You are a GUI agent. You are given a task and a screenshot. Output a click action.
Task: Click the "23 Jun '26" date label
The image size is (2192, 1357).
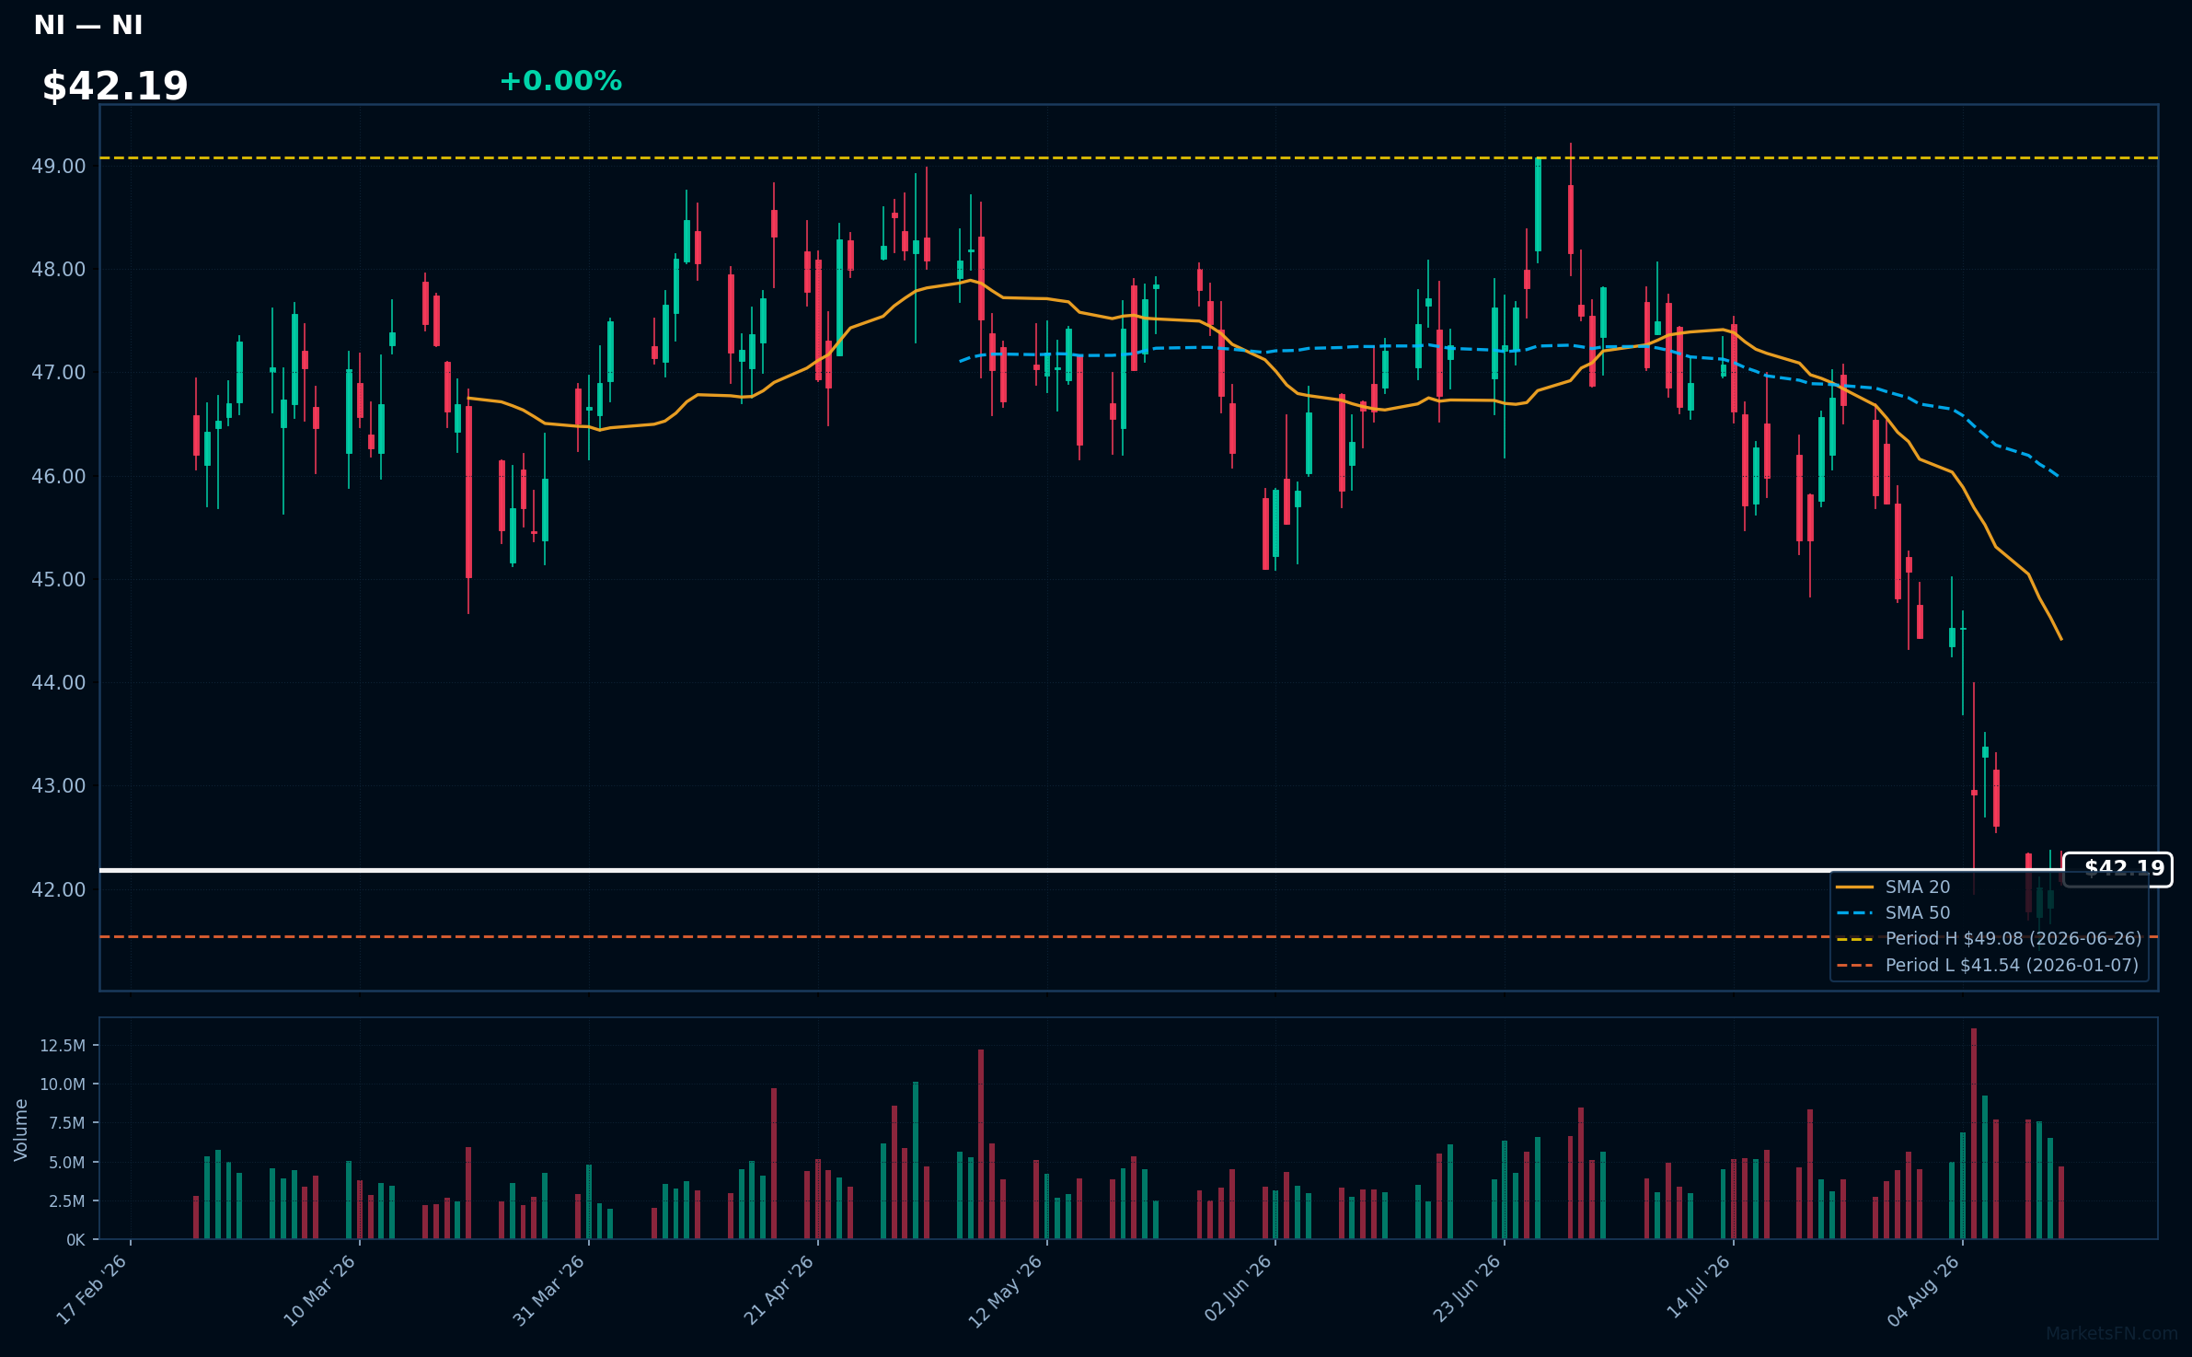click(x=1467, y=1288)
